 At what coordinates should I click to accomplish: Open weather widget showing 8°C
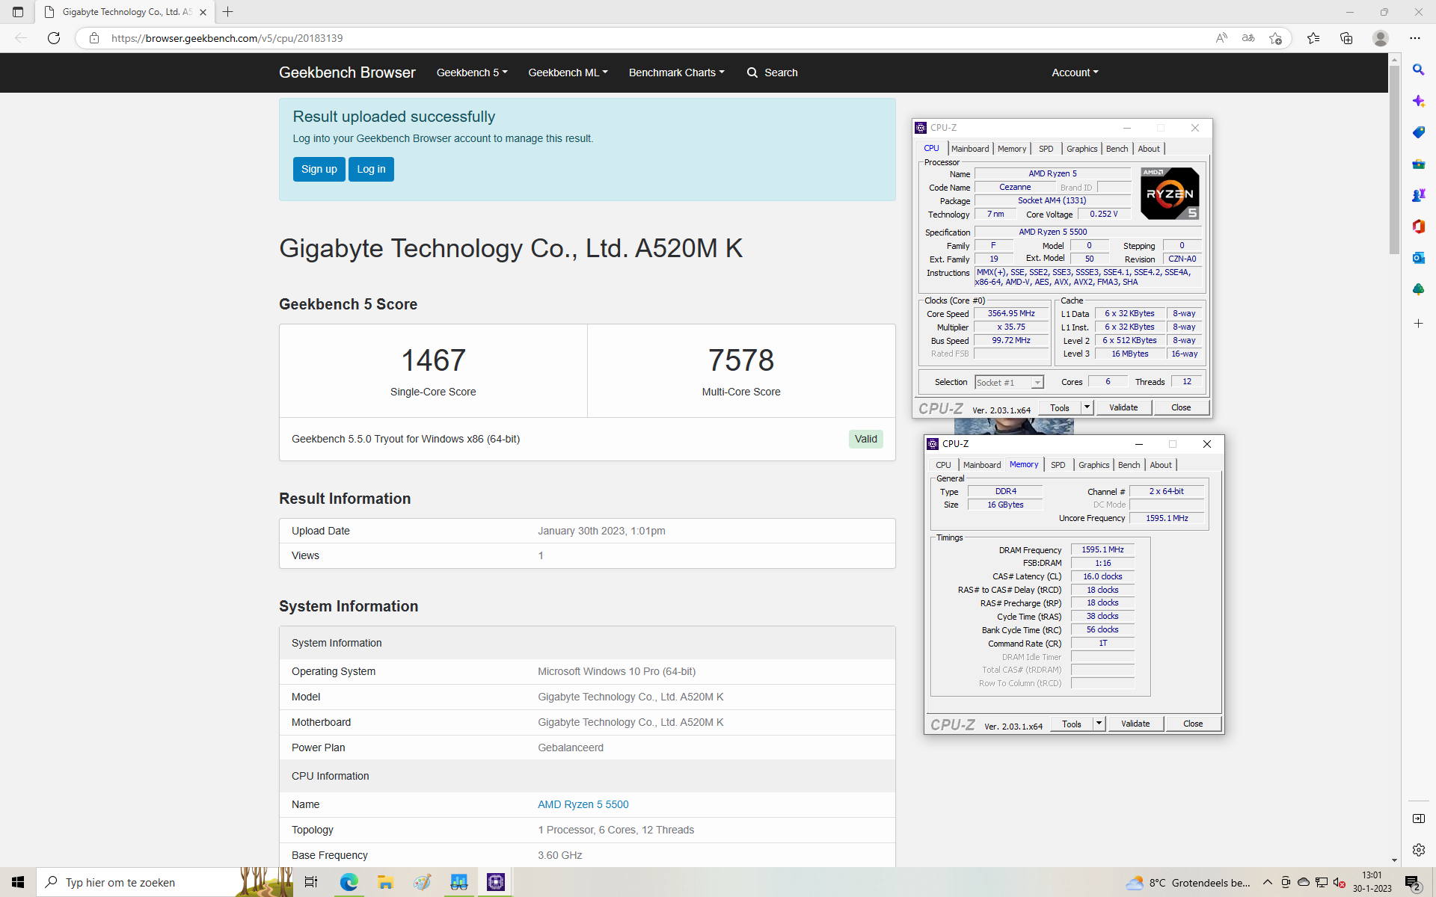[x=1189, y=883]
